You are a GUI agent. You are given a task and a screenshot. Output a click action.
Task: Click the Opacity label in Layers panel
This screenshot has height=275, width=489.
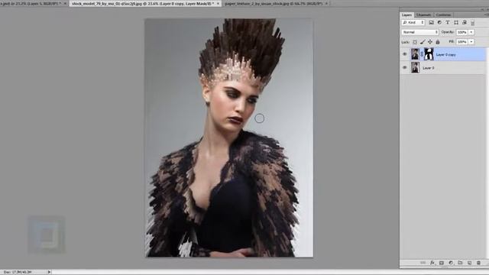pyautogui.click(x=448, y=32)
